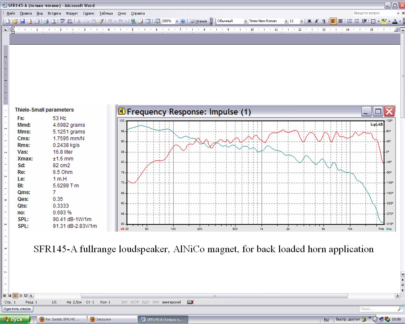
Task: Toggle bulleted list
Action: (x=357, y=21)
